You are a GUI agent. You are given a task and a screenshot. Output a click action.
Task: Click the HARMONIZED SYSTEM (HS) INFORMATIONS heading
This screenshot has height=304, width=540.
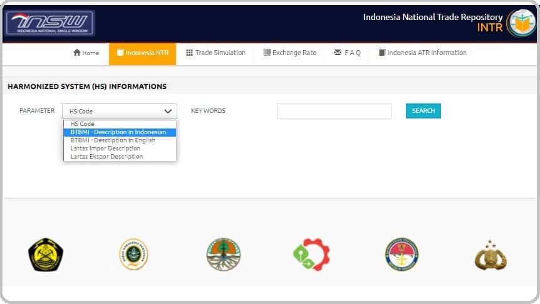pyautogui.click(x=87, y=86)
